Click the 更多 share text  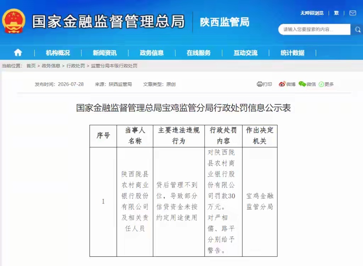click(x=329, y=84)
